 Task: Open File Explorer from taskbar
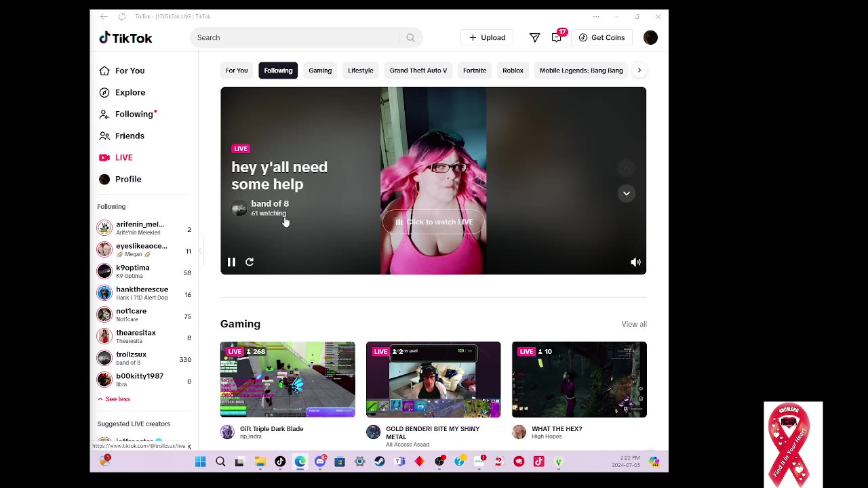click(x=260, y=462)
